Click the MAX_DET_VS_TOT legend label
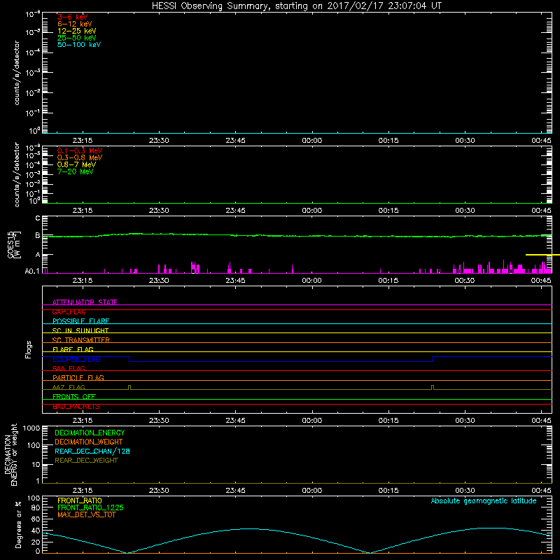The width and height of the screenshot is (560, 560). [86, 514]
